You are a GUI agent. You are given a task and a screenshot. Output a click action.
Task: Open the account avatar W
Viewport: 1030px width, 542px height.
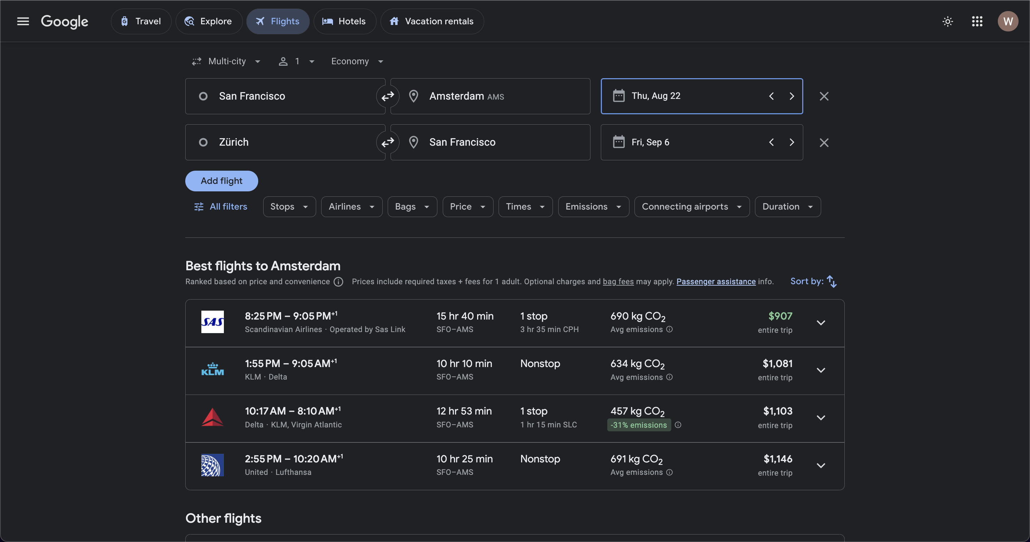pyautogui.click(x=1007, y=21)
